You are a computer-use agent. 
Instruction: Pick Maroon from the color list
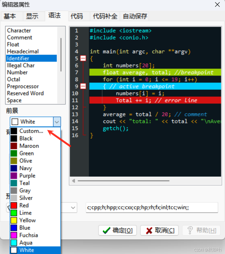pyautogui.click(x=35, y=146)
